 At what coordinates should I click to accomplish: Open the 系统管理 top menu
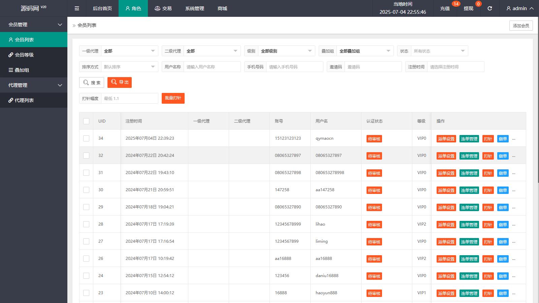click(195, 8)
